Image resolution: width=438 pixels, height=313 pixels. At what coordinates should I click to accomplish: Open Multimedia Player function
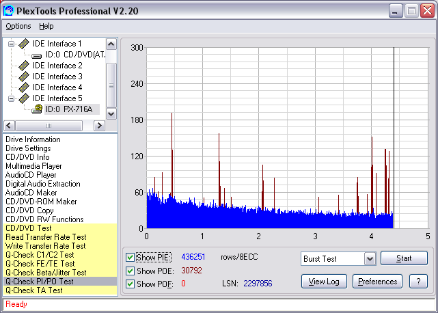pos(33,166)
